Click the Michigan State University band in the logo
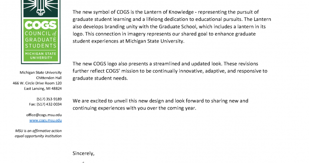The image size is (309, 163). [41, 56]
